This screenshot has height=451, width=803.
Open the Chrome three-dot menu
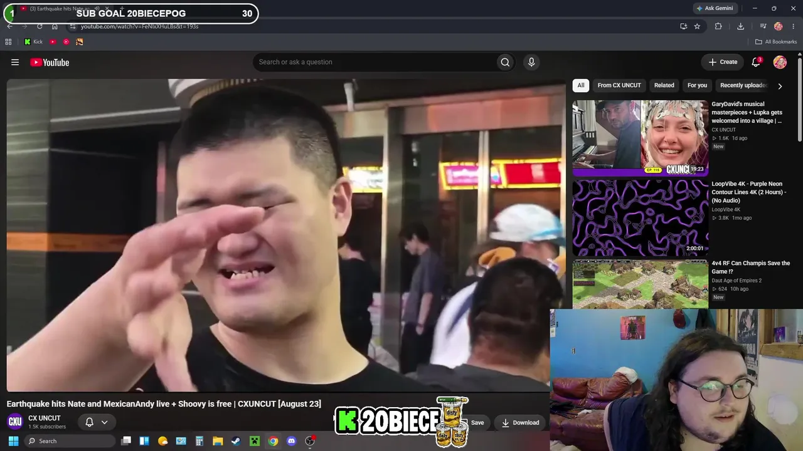(x=793, y=26)
